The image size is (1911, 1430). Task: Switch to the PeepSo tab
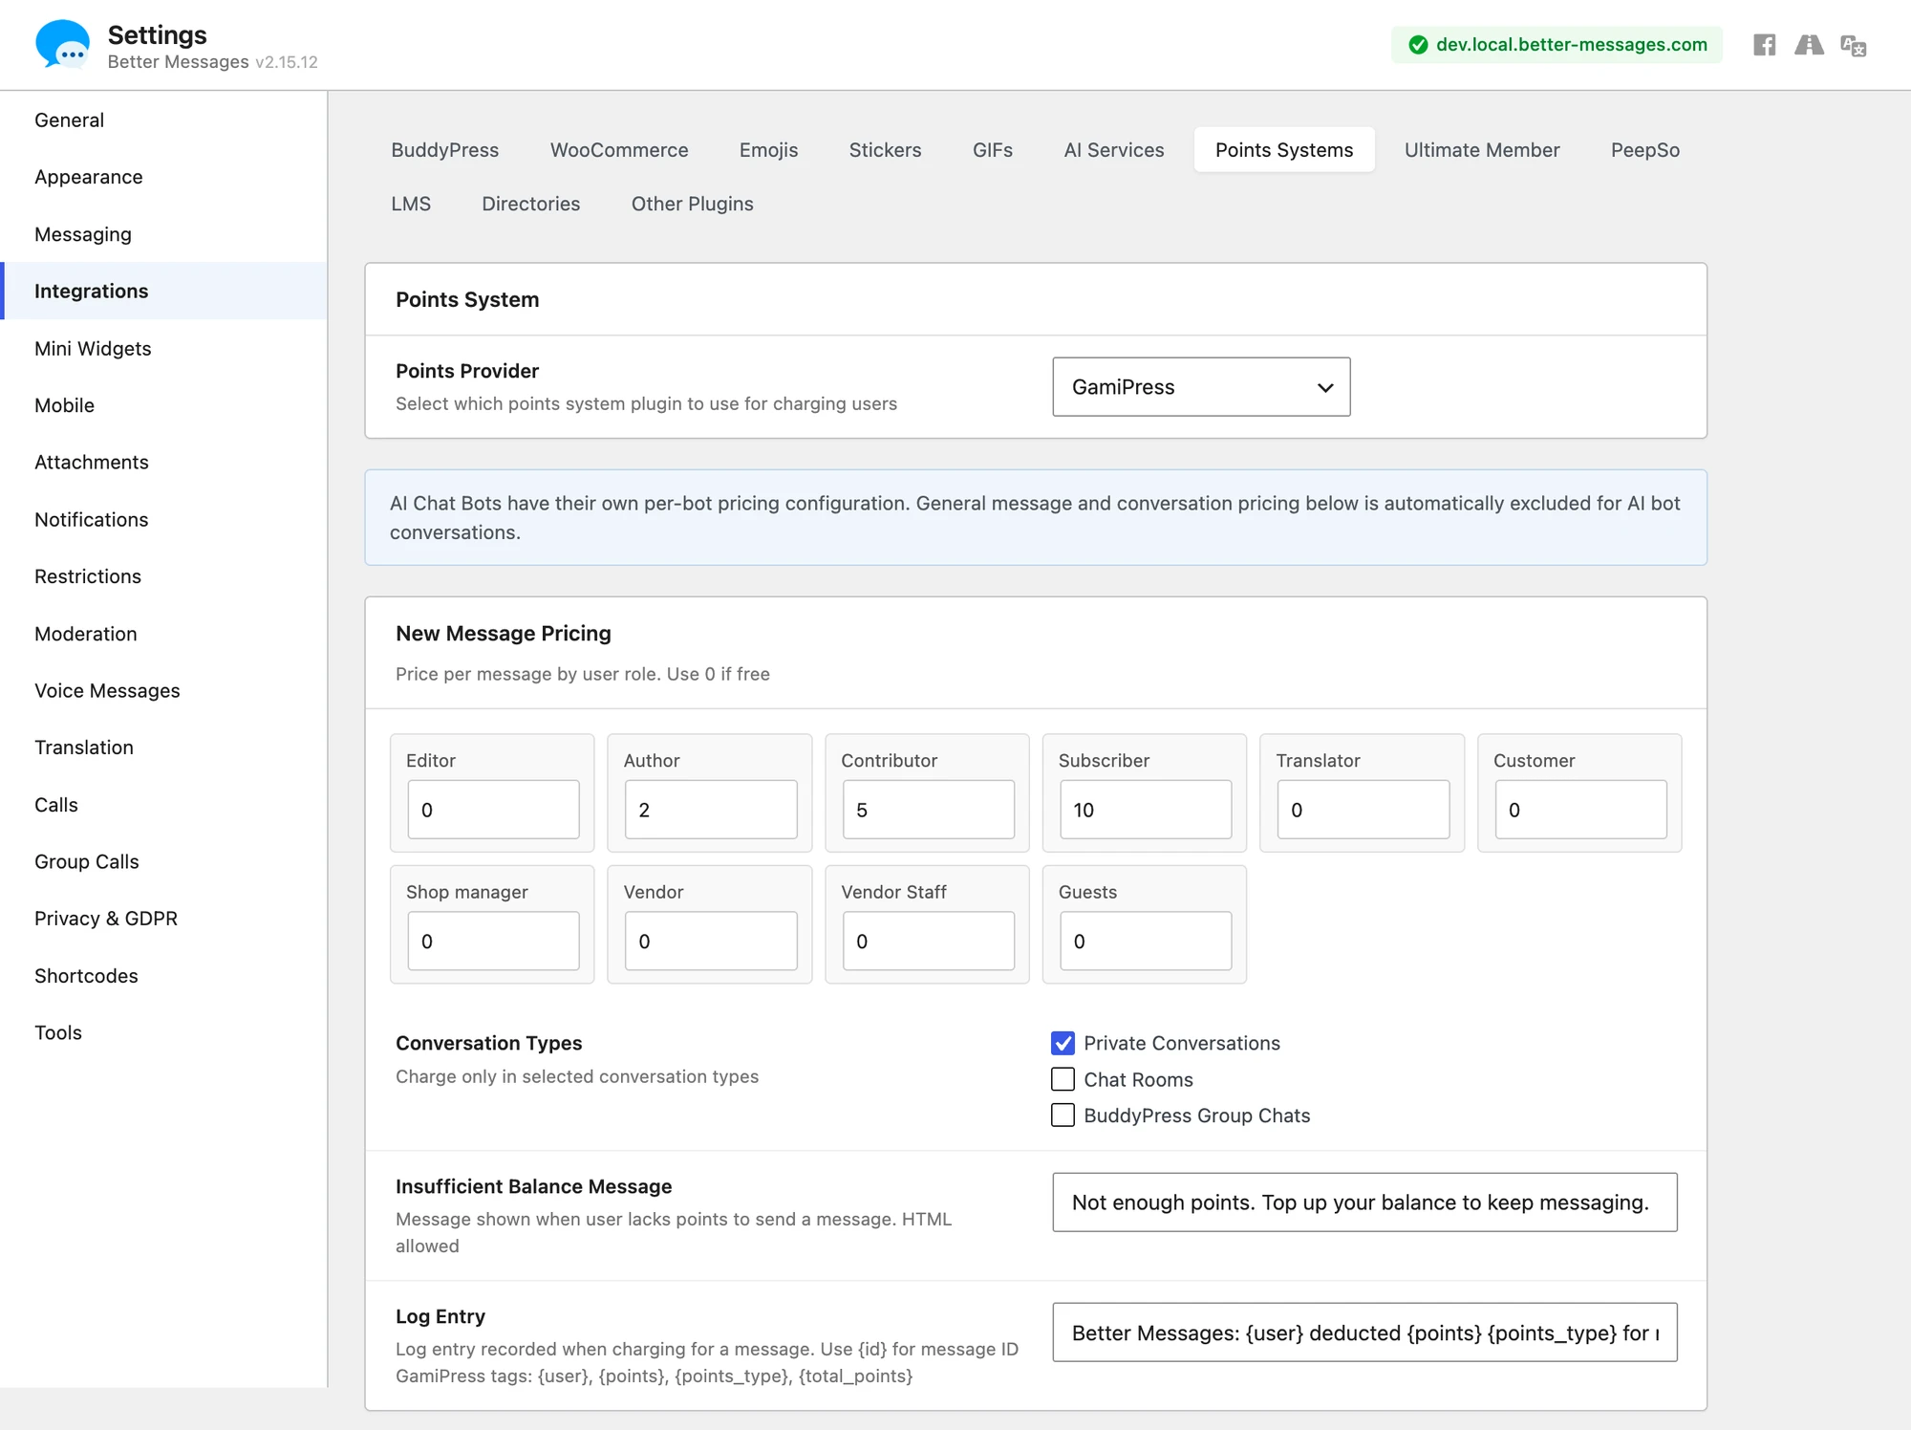[x=1644, y=150]
